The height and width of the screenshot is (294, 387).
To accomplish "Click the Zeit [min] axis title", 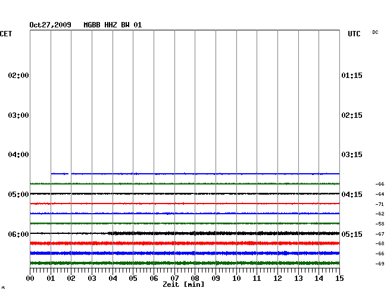I will (183, 284).
